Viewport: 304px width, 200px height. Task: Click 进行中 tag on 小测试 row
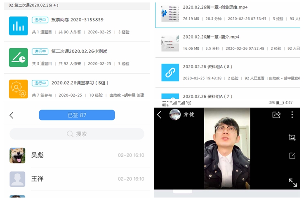pos(40,51)
